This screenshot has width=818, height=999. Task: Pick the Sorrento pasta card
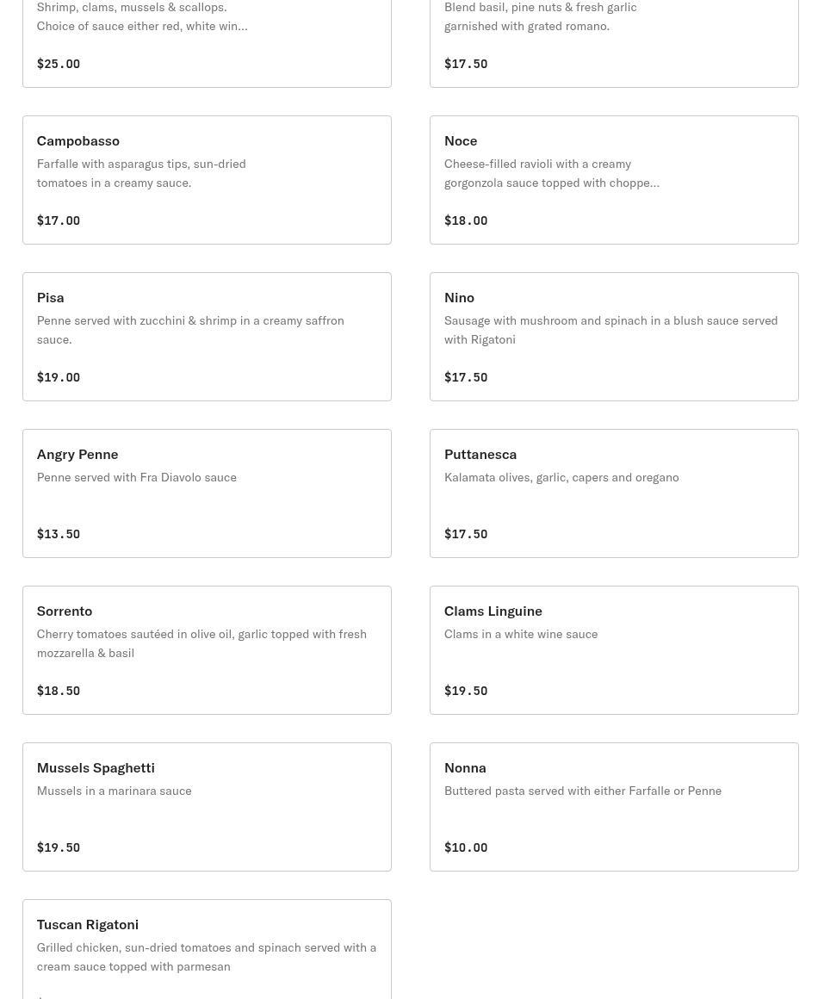click(207, 650)
